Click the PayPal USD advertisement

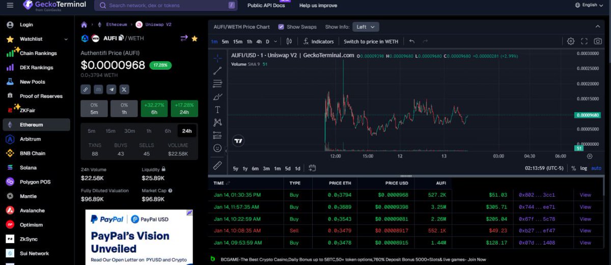tap(139, 237)
